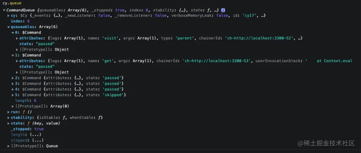Click state "passed" under command 1

click(37, 67)
